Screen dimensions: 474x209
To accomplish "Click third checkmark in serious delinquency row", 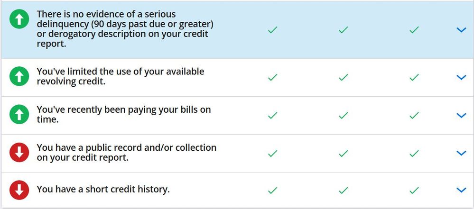I will 414,30.
